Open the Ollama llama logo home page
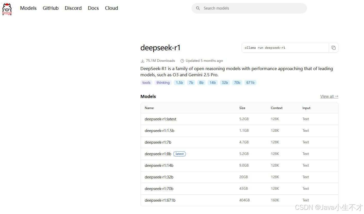The image size is (364, 214). [7, 9]
